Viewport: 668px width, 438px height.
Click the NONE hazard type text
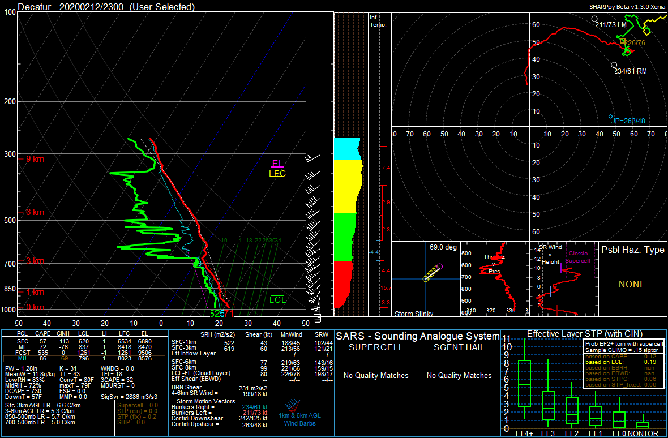633,284
